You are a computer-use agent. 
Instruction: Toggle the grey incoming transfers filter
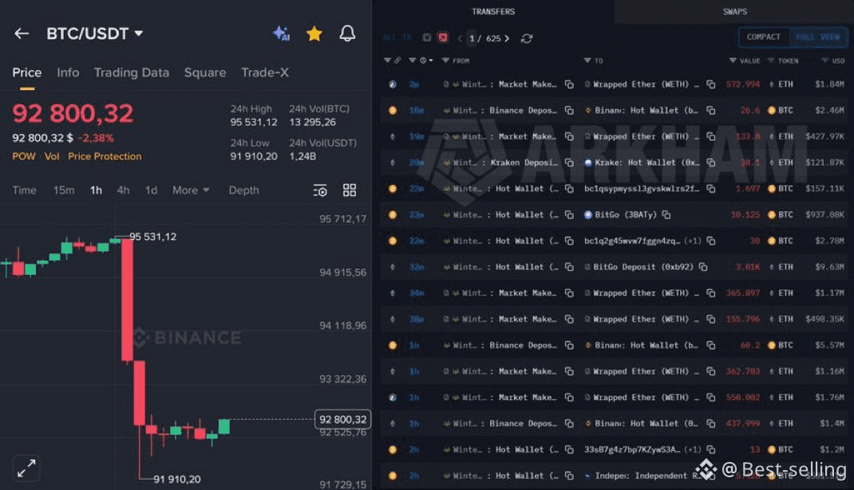click(x=427, y=37)
